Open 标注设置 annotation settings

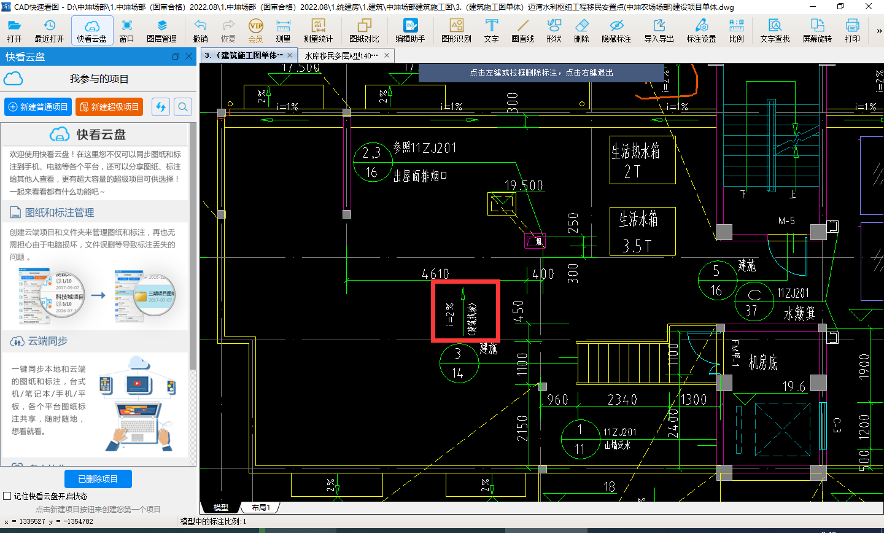(x=701, y=31)
